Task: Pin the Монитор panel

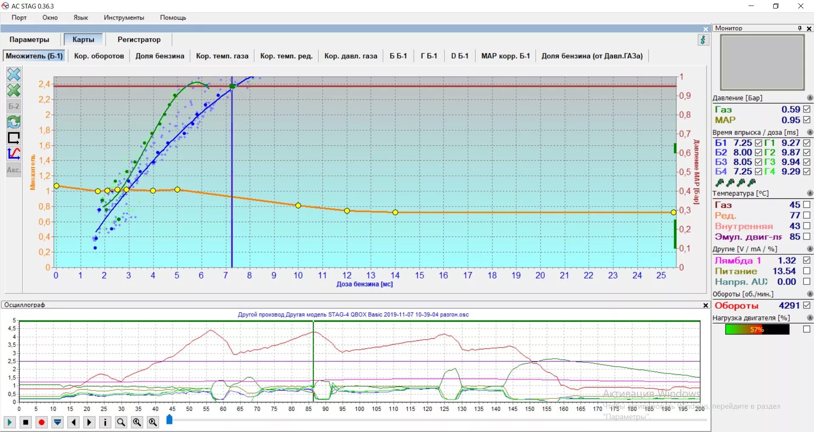Action: 800,28
